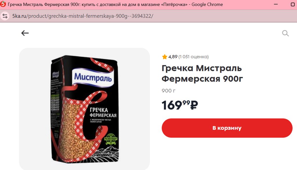Click the Мистраль logo on the package
This screenshot has width=297, height=170.
(93, 77)
